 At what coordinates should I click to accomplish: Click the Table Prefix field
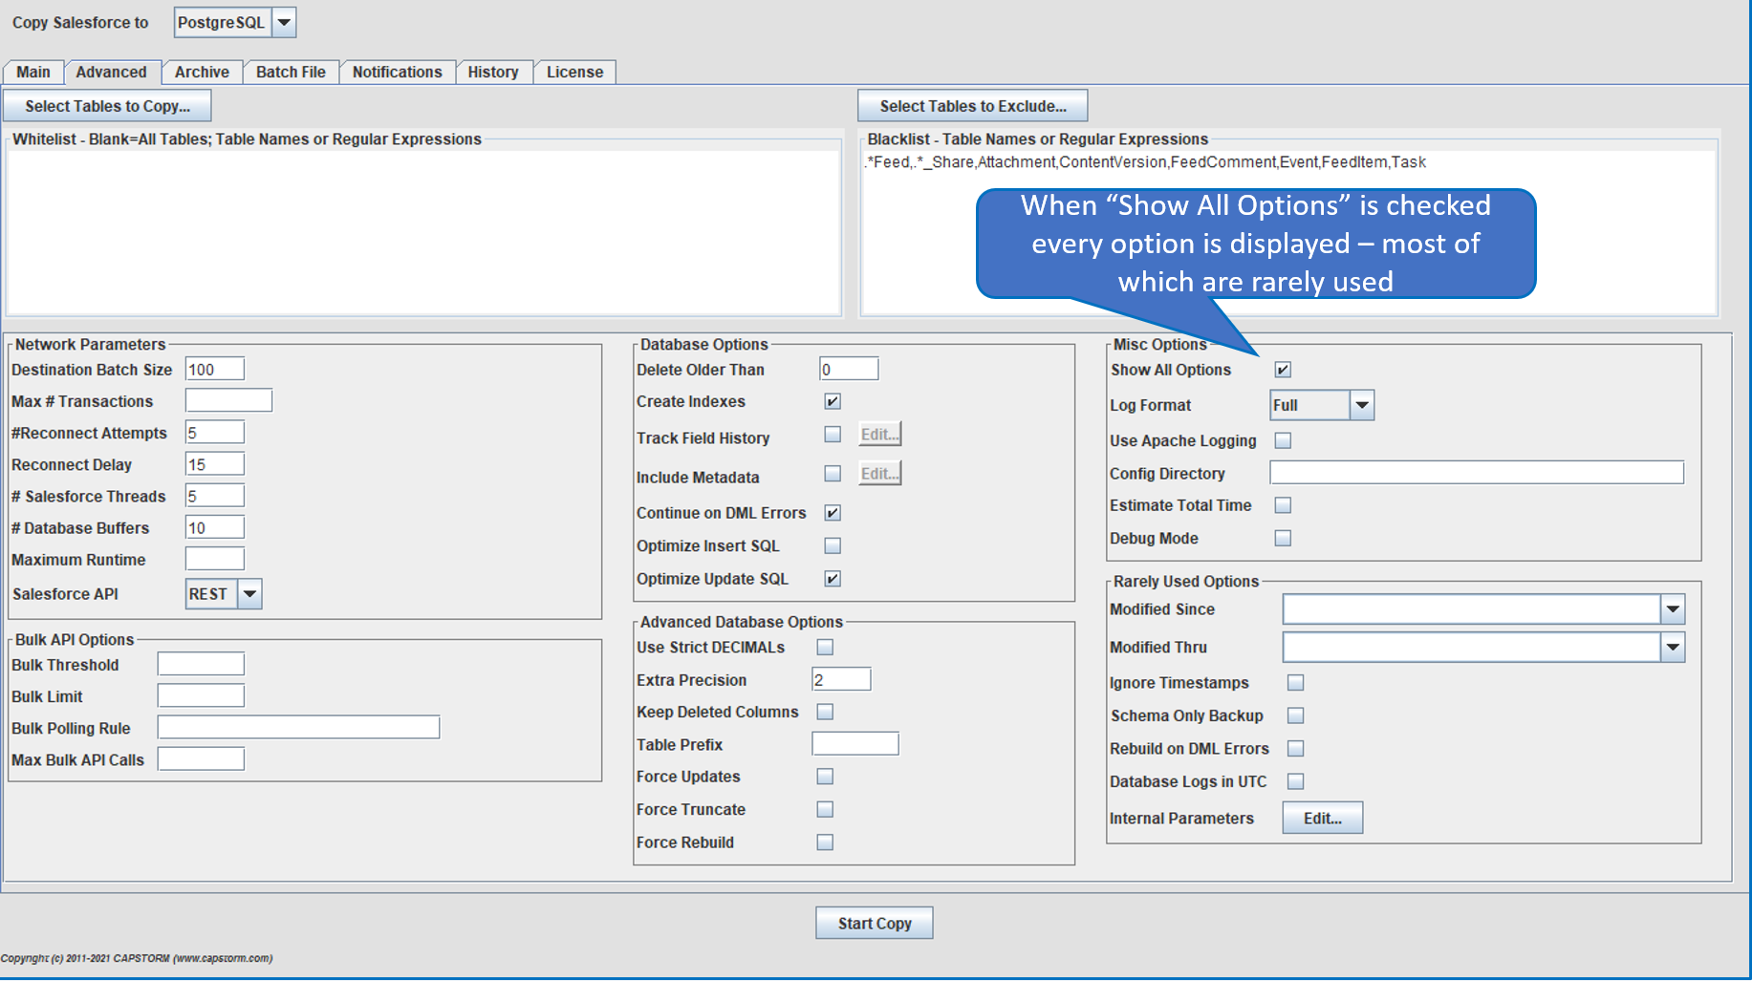(x=855, y=743)
